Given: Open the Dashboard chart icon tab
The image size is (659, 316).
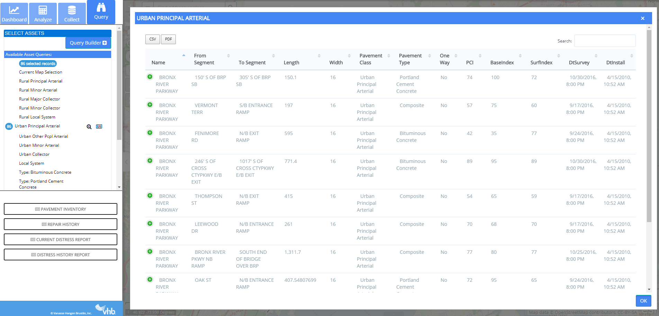Looking at the screenshot, I should click(x=14, y=13).
